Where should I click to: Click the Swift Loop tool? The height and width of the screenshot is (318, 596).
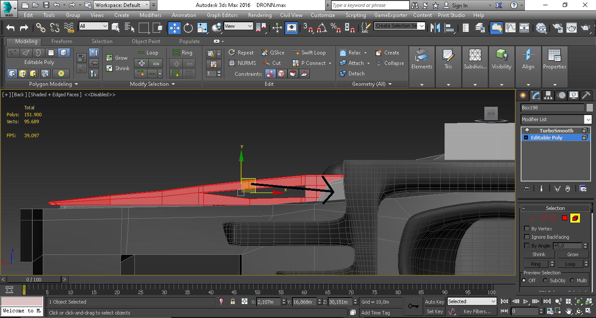309,53
